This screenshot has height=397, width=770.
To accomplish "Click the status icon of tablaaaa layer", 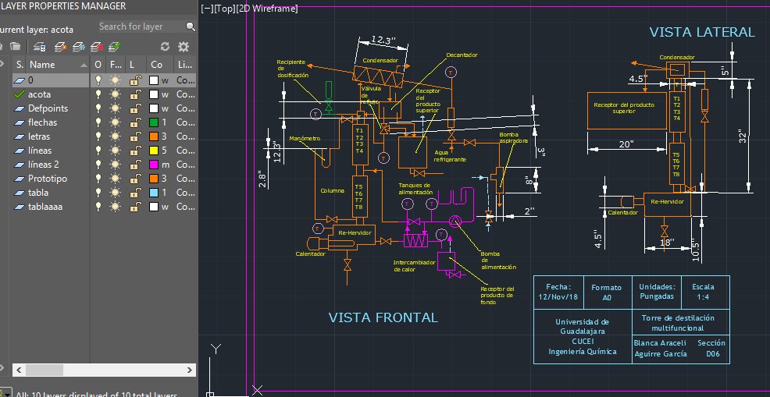I will click(x=20, y=207).
